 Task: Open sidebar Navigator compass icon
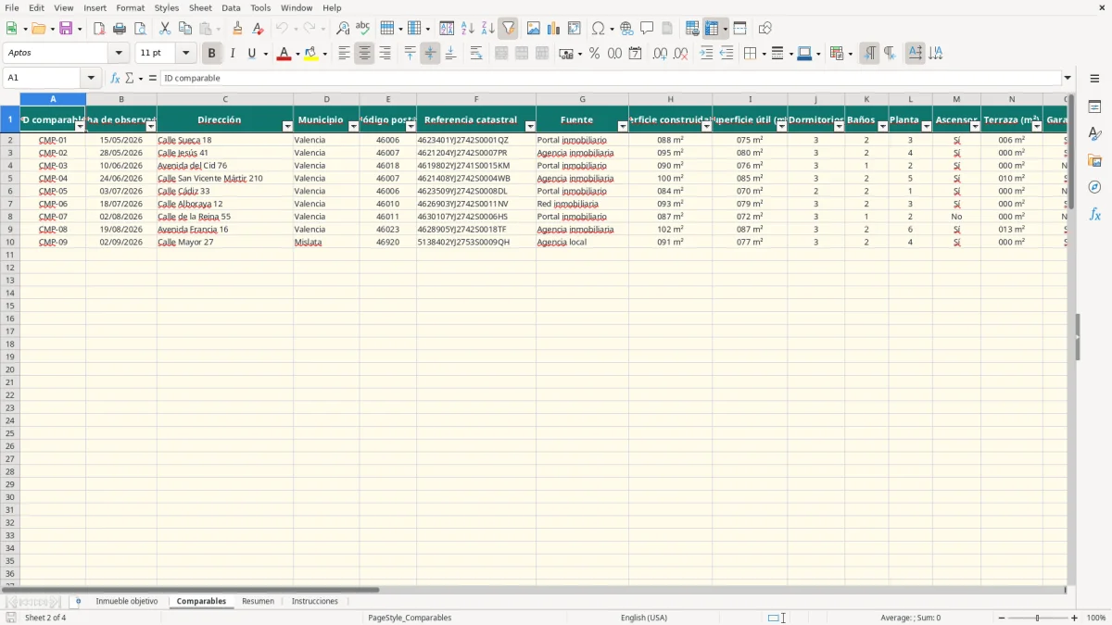(x=1094, y=187)
